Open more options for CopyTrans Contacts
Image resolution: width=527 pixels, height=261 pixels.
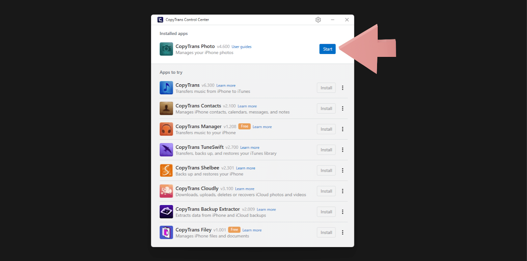343,109
